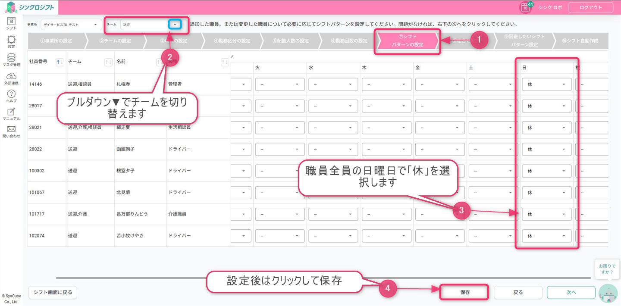This screenshot has height=306, width=621.
Task: Open the 事業所 dropdown デイサービスTD_テスト
Action: tap(71, 25)
